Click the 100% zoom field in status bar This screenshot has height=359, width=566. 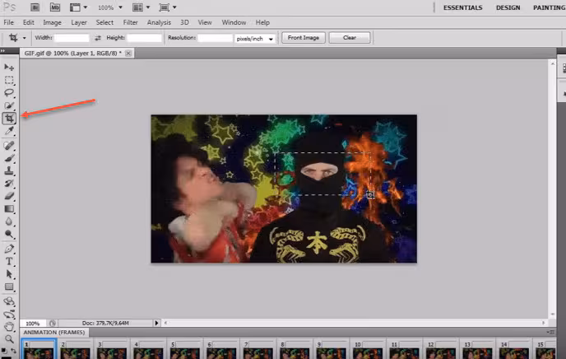click(32, 324)
